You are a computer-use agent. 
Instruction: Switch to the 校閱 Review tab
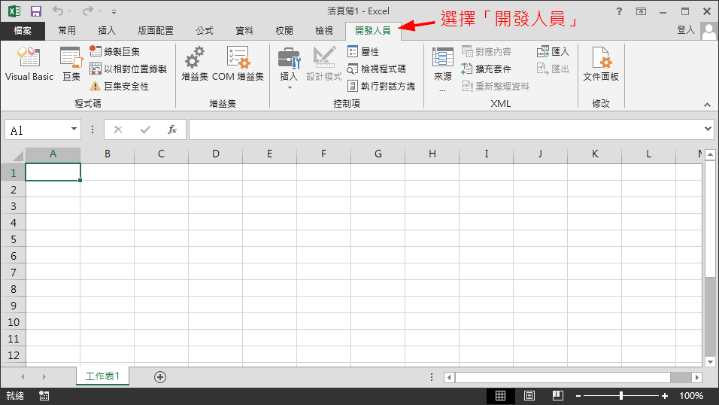[x=284, y=31]
